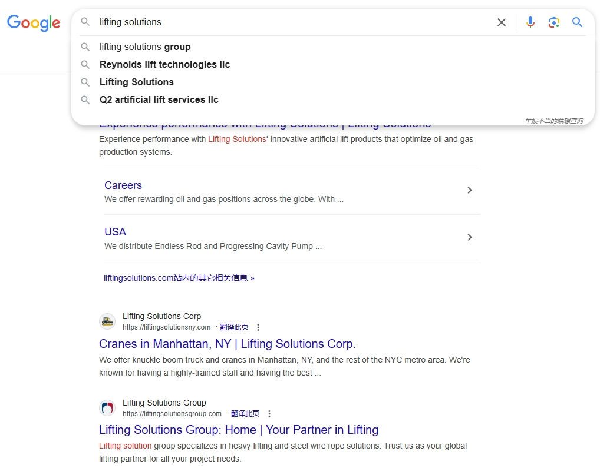Translate the liftingsolutionsny.com page
600x468 pixels.
(234, 327)
